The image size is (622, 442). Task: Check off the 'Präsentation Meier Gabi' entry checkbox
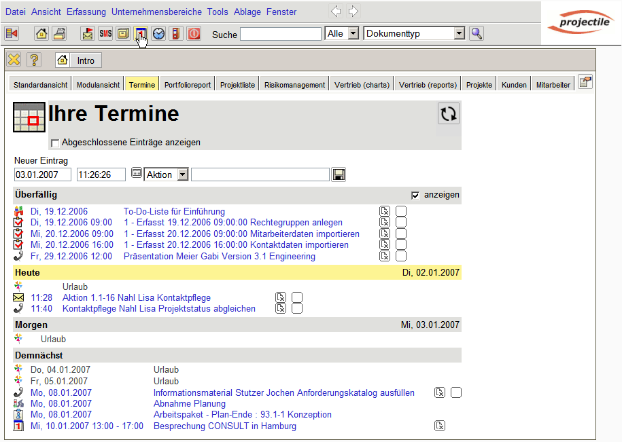[x=401, y=257]
